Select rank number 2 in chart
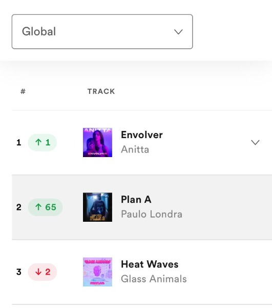The image size is (272, 308). click(19, 207)
